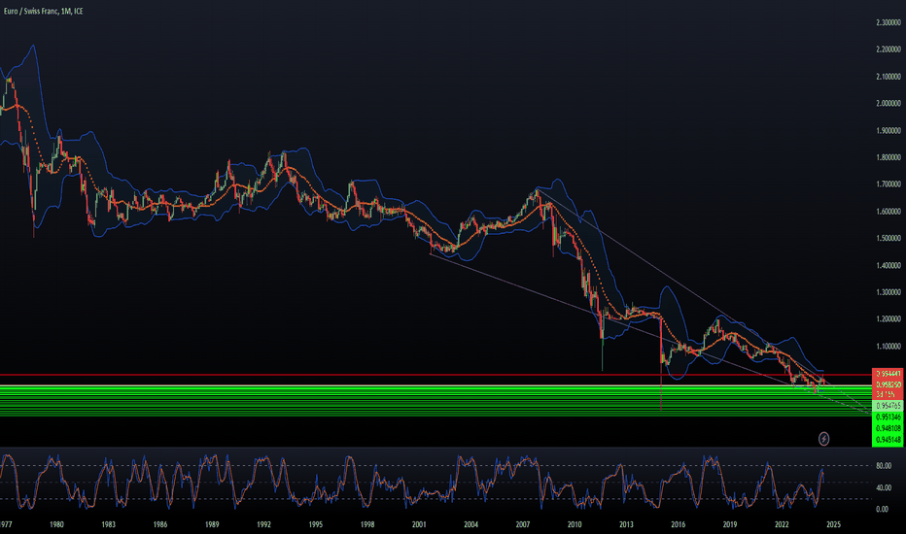This screenshot has height=534, width=906.
Task: Click the 1.700000 price axis value
Action: pyautogui.click(x=889, y=184)
